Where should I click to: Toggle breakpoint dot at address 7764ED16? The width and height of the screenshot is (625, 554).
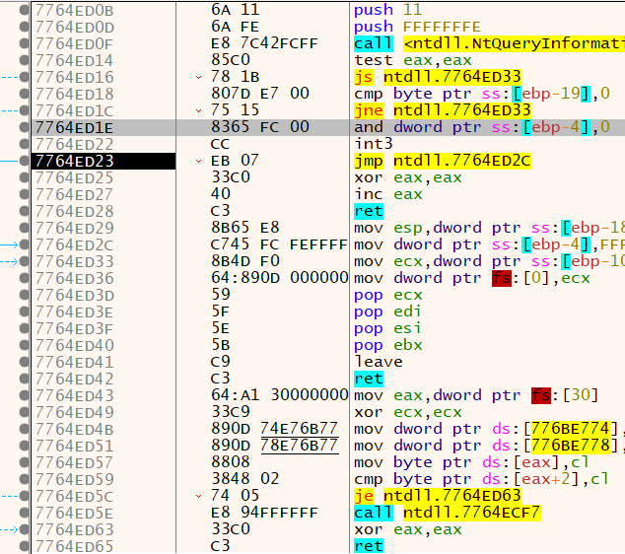point(25,77)
